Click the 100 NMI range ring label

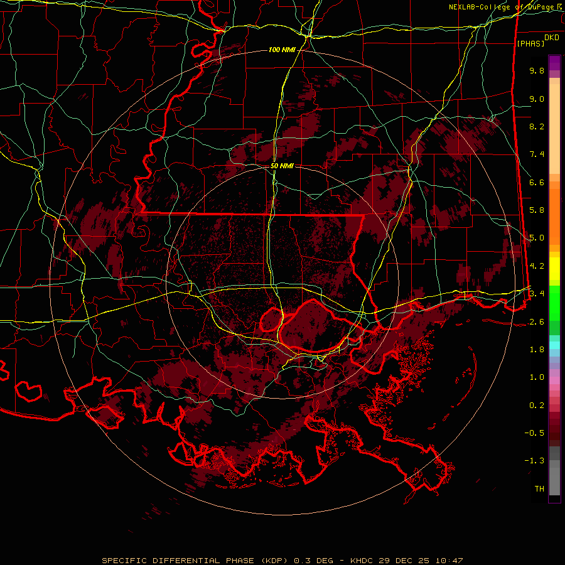[x=281, y=50]
